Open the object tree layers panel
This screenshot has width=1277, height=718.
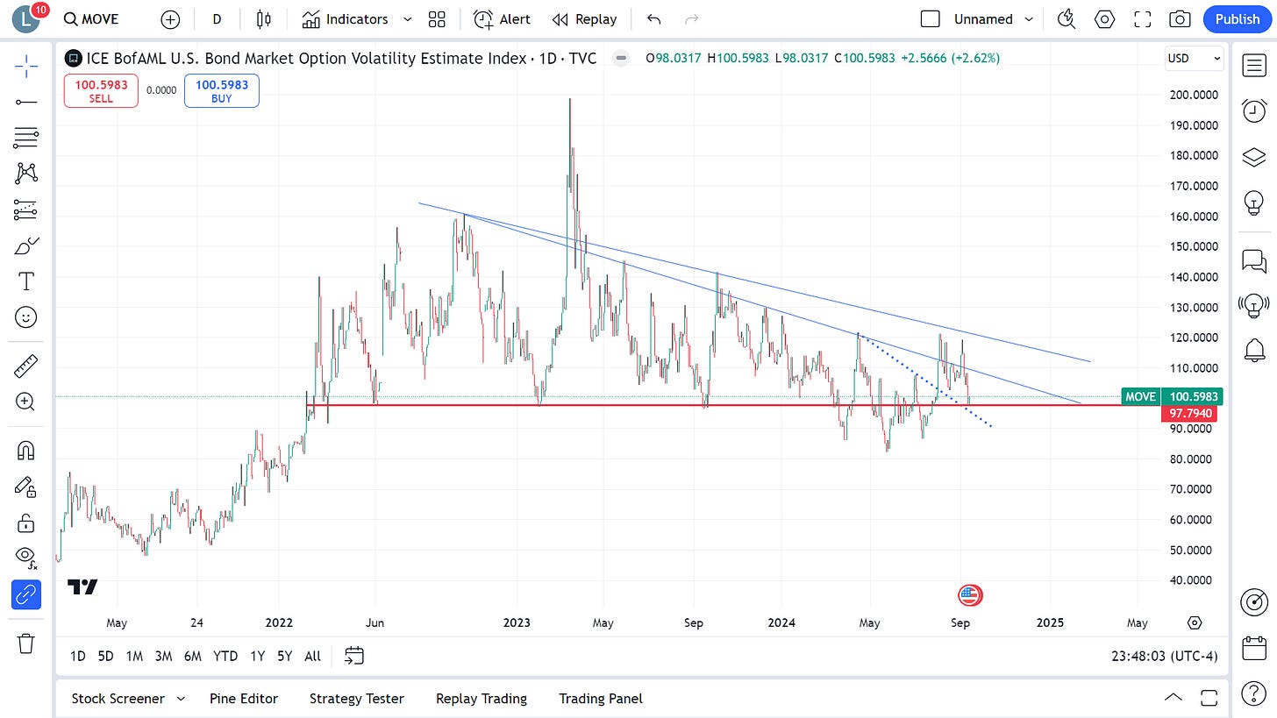1254,157
